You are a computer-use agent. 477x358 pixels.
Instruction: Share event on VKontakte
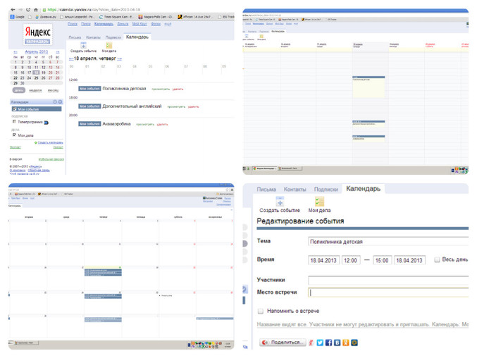[x=337, y=342]
